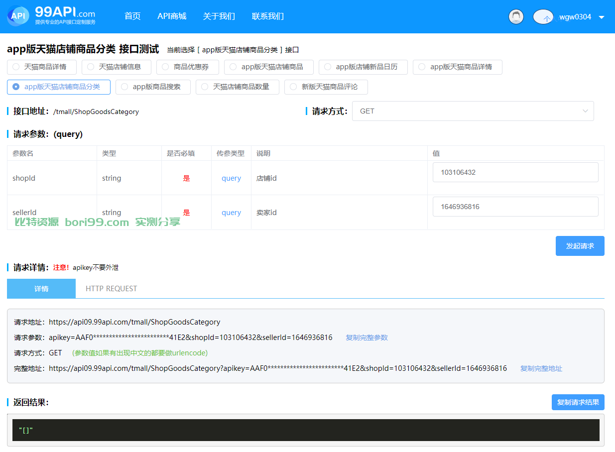Open the 请求方式 GET dropdown
This screenshot has width=615, height=452.
click(473, 111)
